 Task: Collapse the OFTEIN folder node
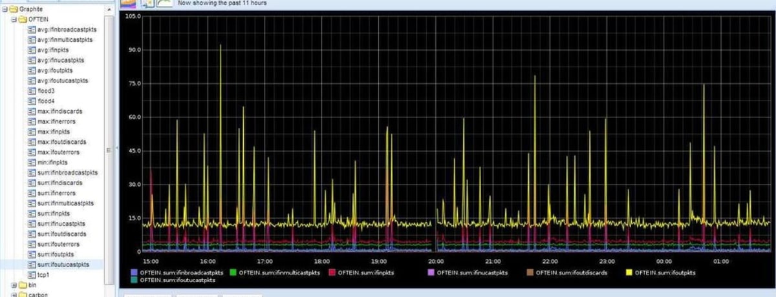coord(14,19)
